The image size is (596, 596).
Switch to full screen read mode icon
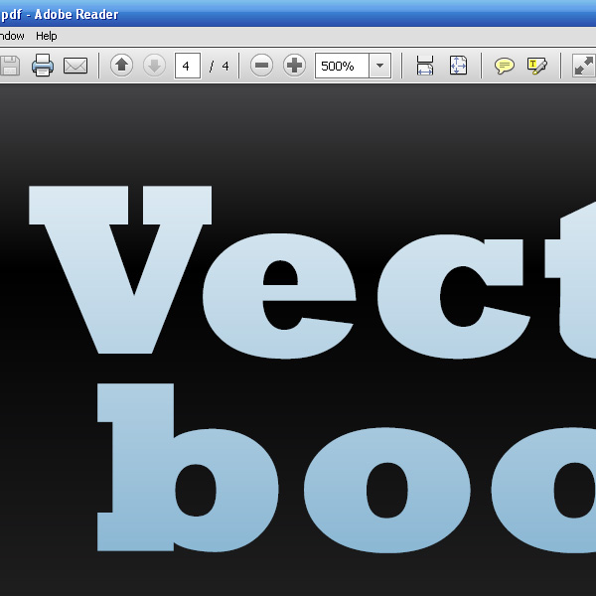[x=584, y=66]
